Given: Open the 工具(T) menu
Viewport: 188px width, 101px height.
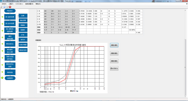Looking at the screenshot, I should click(x=11, y=4).
